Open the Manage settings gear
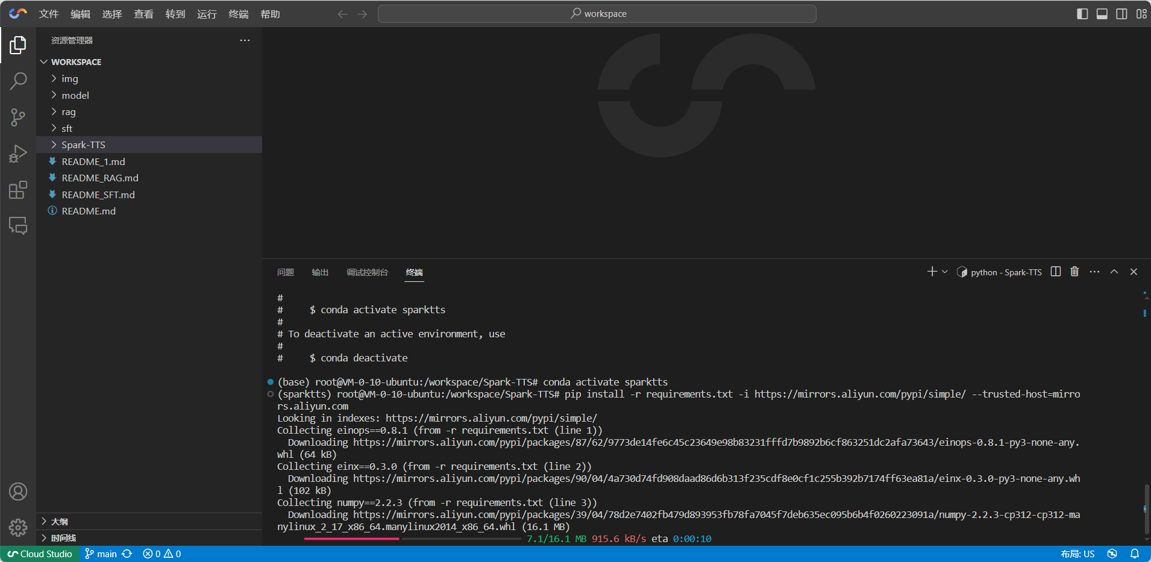 (18, 528)
